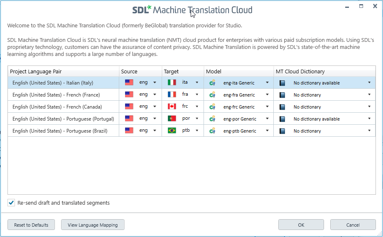Click the MT Cloud Dictionary column header

(x=324, y=71)
